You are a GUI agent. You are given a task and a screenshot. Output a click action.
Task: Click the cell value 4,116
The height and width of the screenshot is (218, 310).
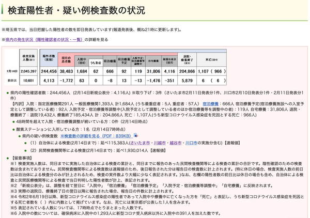[169, 71]
